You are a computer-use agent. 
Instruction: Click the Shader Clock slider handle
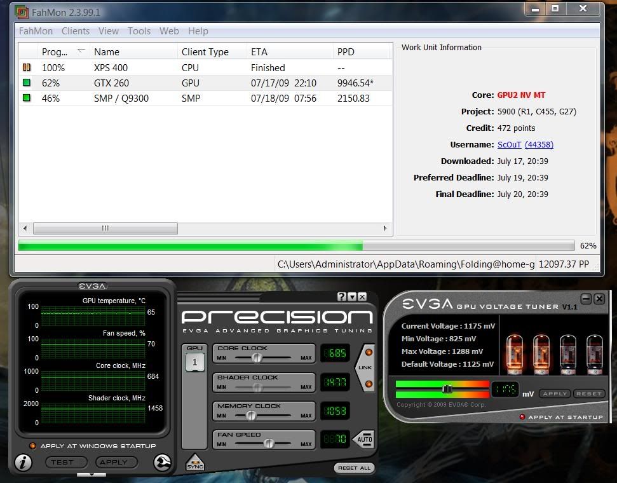tap(257, 387)
